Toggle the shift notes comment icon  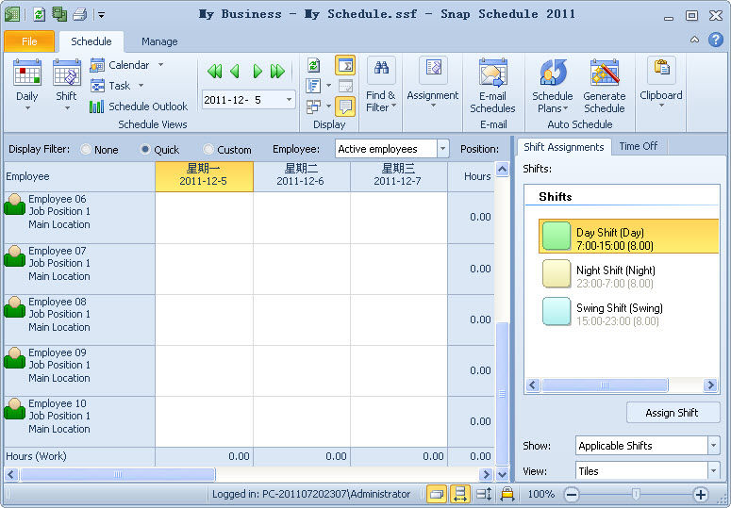tap(345, 107)
